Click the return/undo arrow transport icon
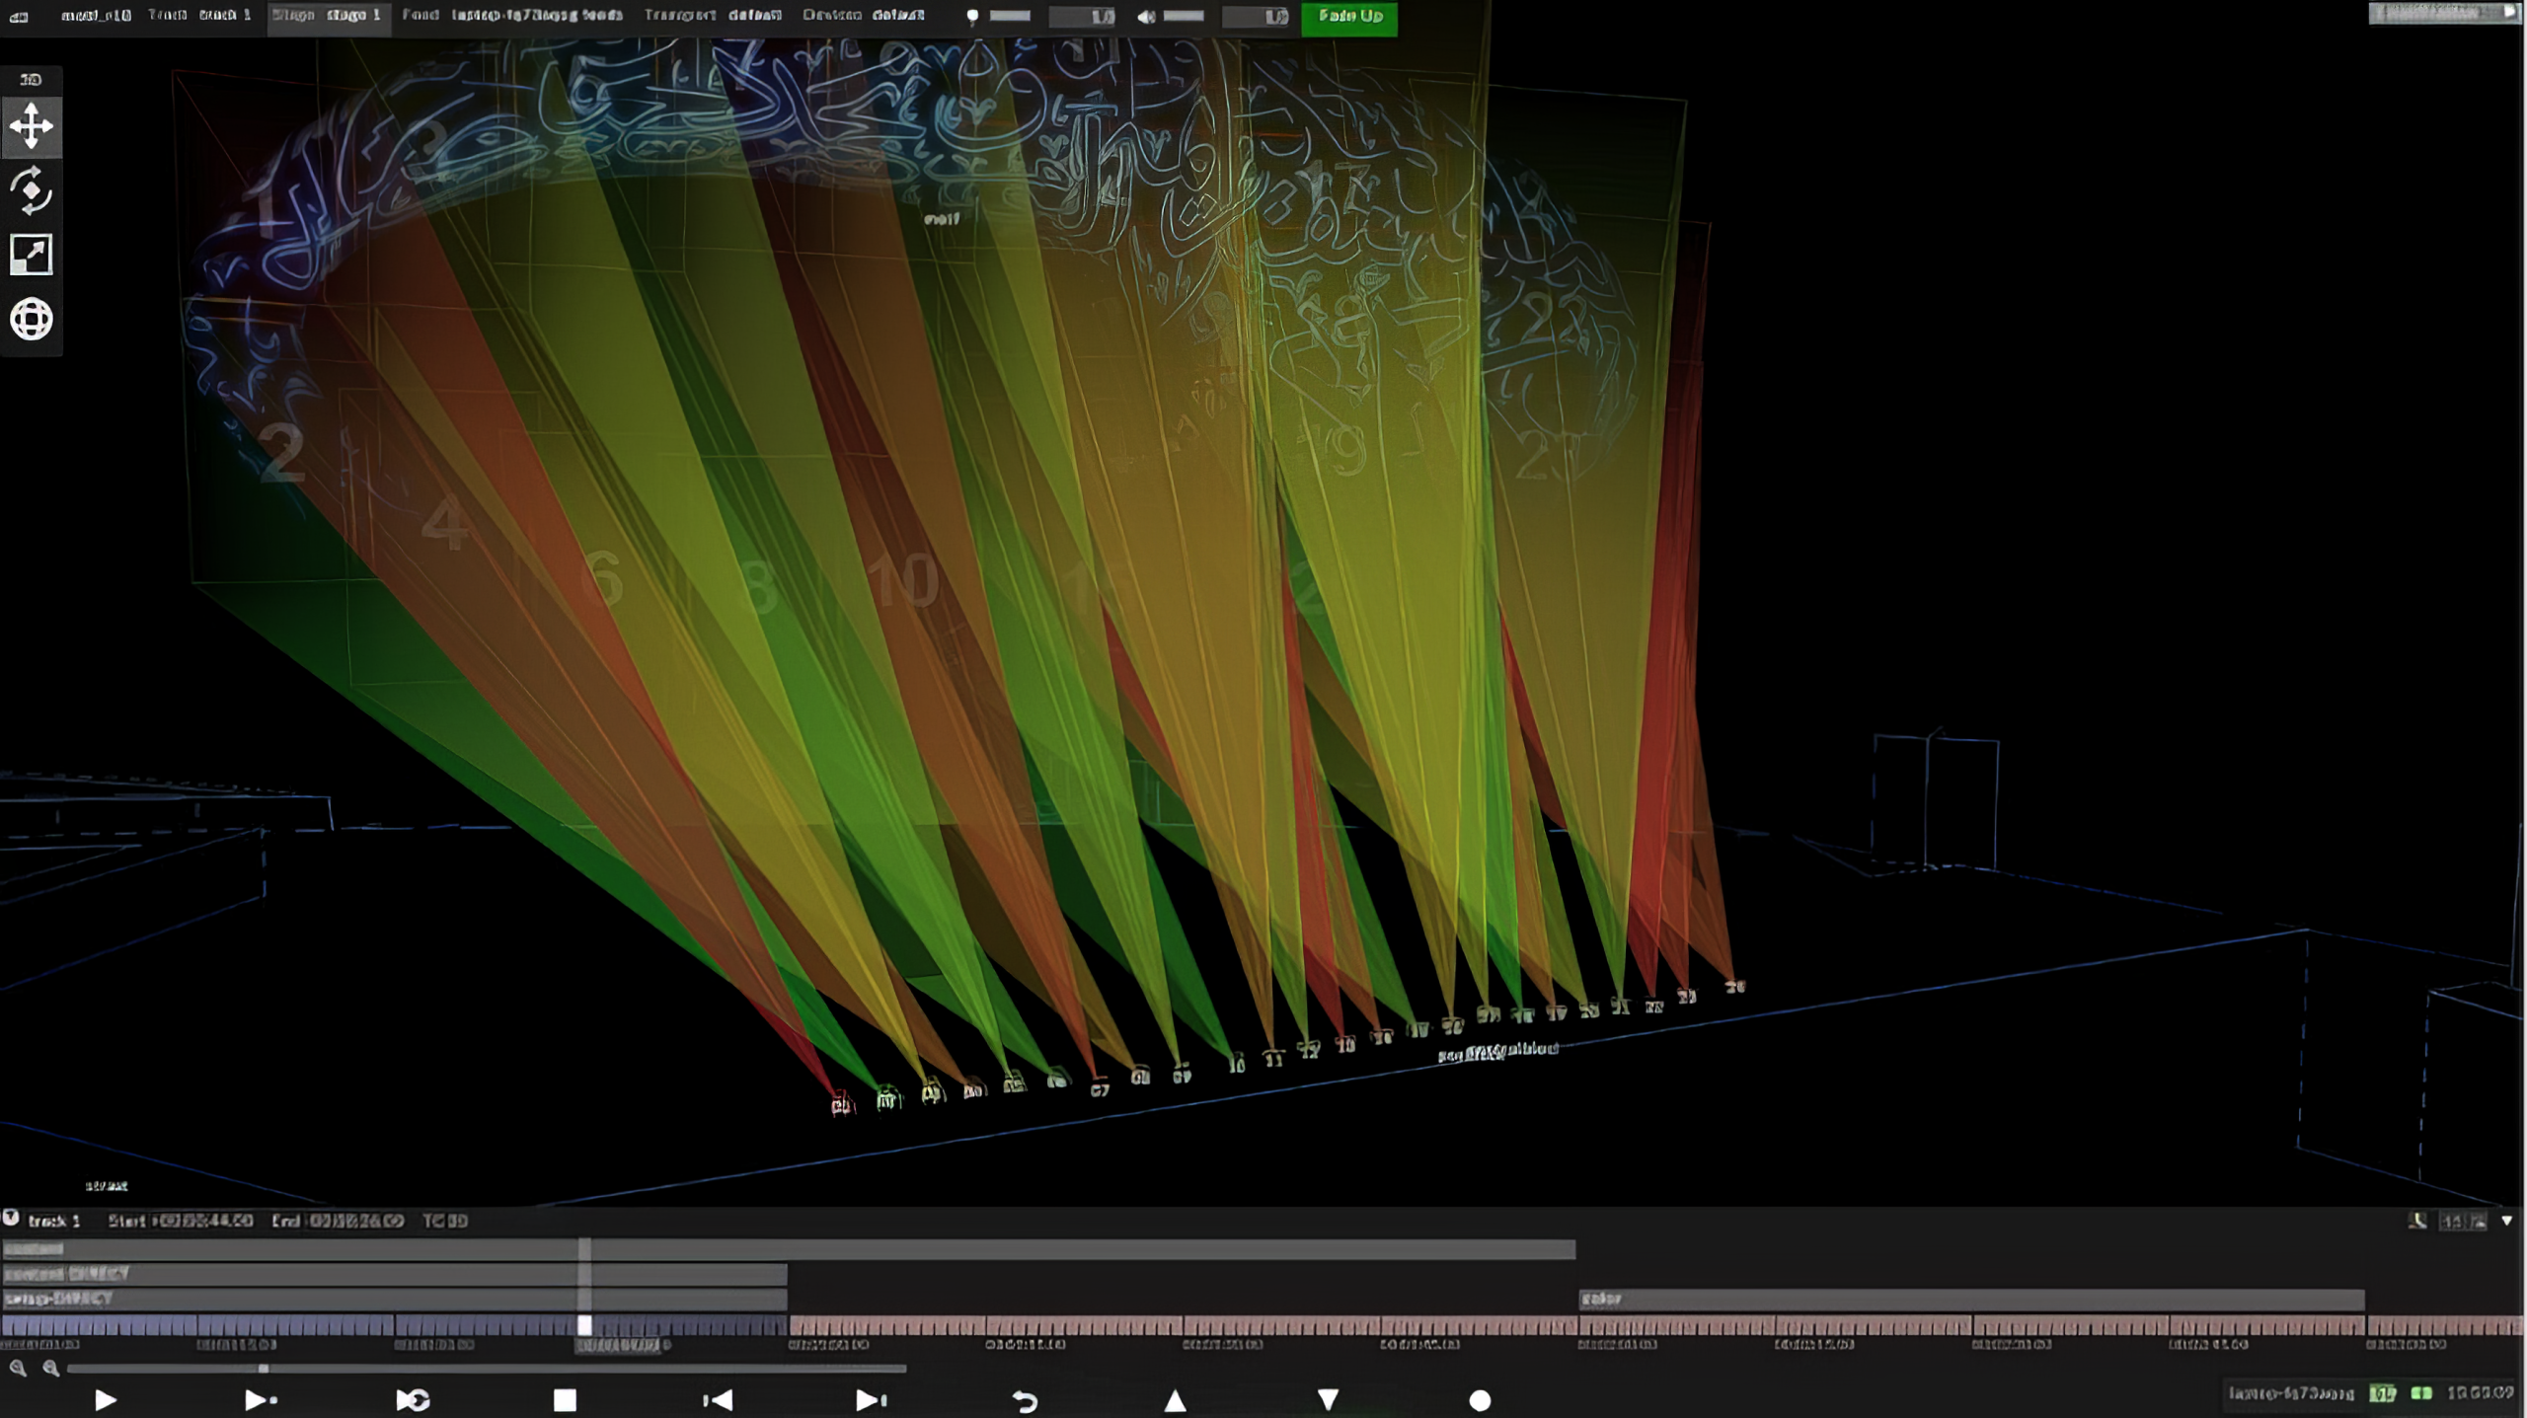 [x=1025, y=1401]
